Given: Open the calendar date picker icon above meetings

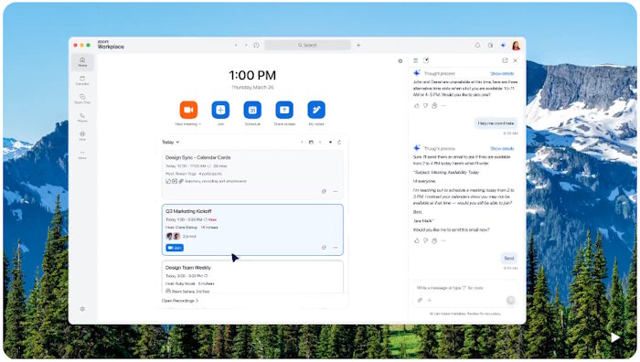Looking at the screenshot, I should pyautogui.click(x=311, y=143).
